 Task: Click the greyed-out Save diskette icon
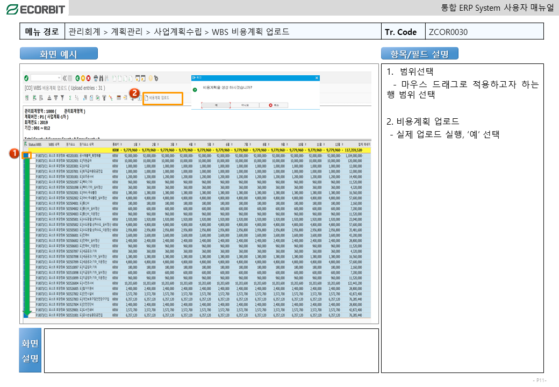pyautogui.click(x=70, y=78)
